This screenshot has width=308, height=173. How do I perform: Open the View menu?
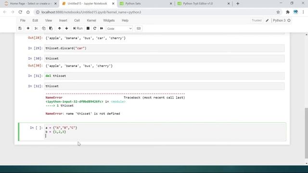pos(49,20)
